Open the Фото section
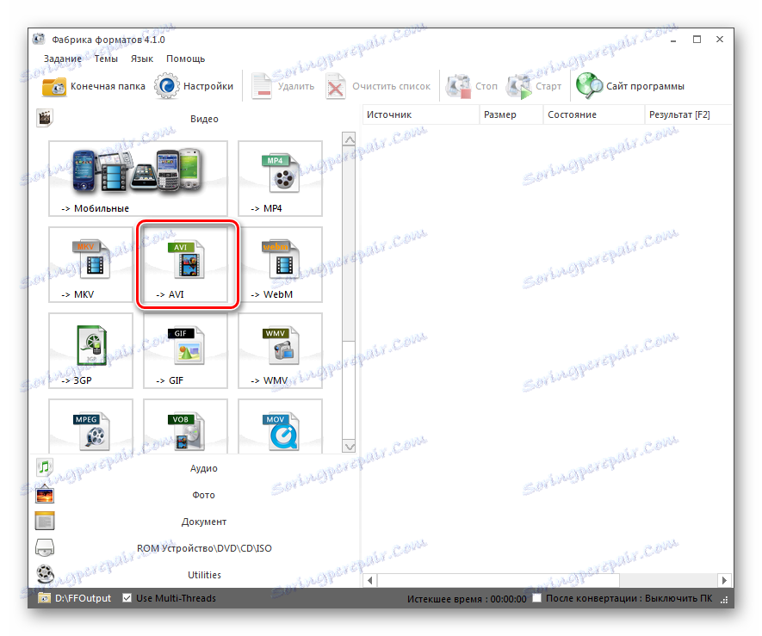 [203, 495]
